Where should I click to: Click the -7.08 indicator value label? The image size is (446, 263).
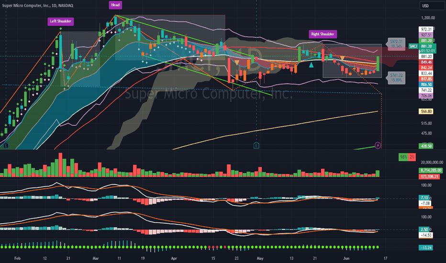coord(424,203)
